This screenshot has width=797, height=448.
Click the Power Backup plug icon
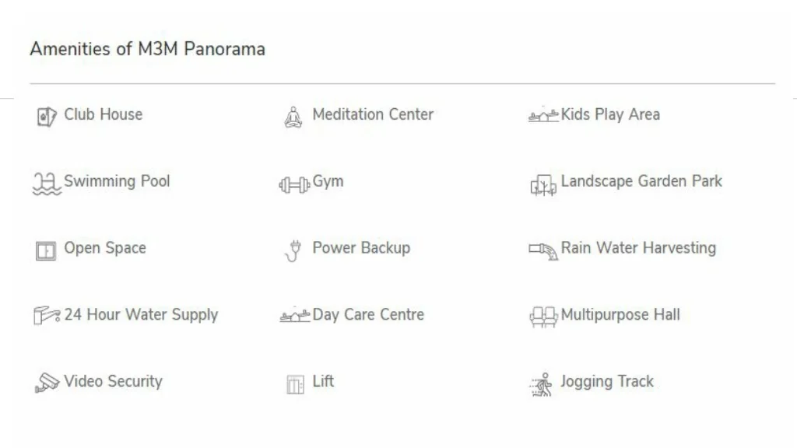tap(293, 251)
